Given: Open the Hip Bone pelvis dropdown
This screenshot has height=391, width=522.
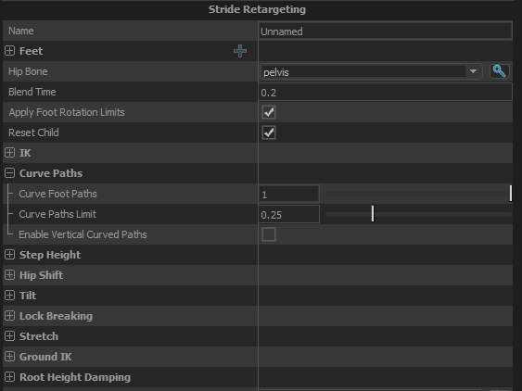Looking at the screenshot, I should coord(371,71).
